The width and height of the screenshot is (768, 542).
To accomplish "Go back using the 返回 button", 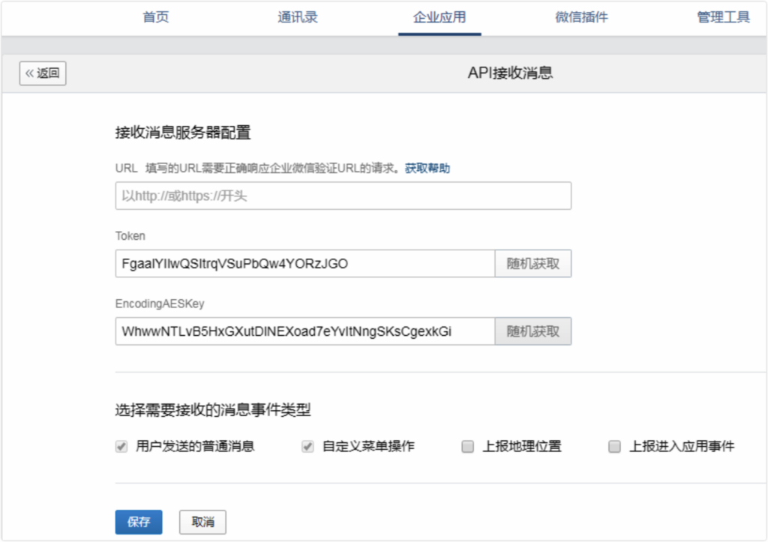I will tap(43, 73).
